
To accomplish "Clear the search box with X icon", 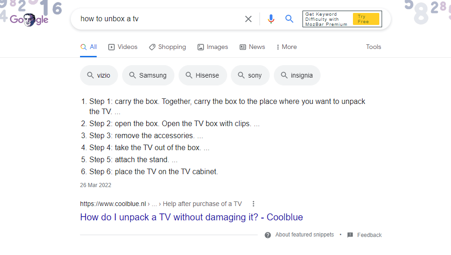I will (248, 19).
